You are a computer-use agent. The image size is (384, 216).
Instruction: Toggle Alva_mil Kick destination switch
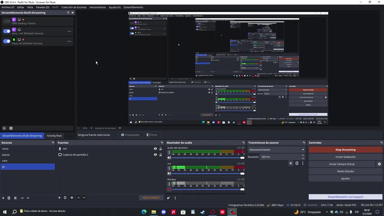[x=7, y=41]
